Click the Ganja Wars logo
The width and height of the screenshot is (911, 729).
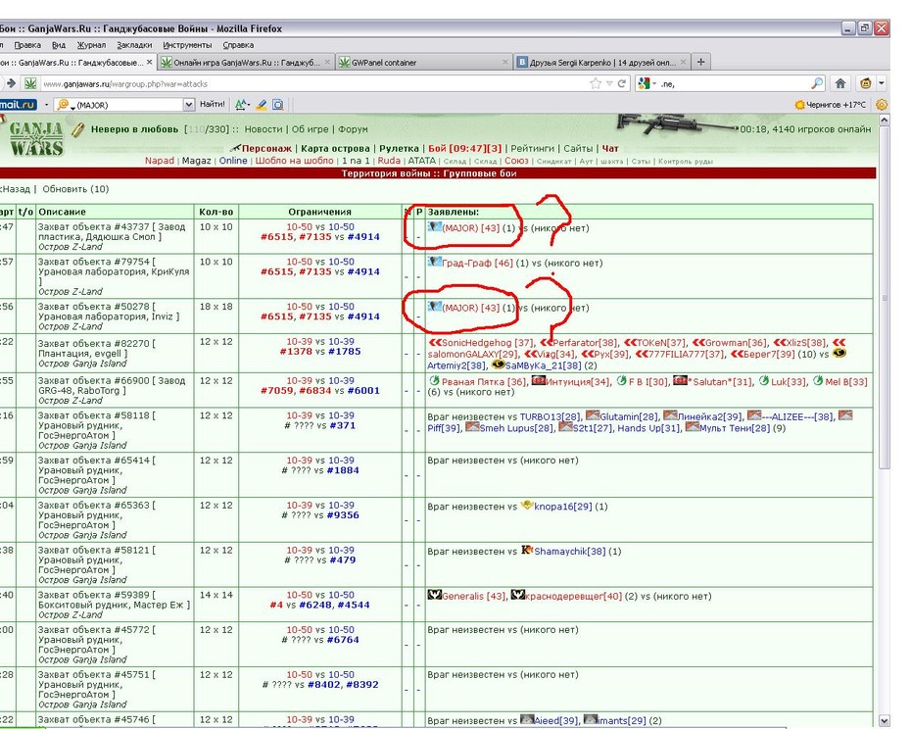[x=36, y=138]
